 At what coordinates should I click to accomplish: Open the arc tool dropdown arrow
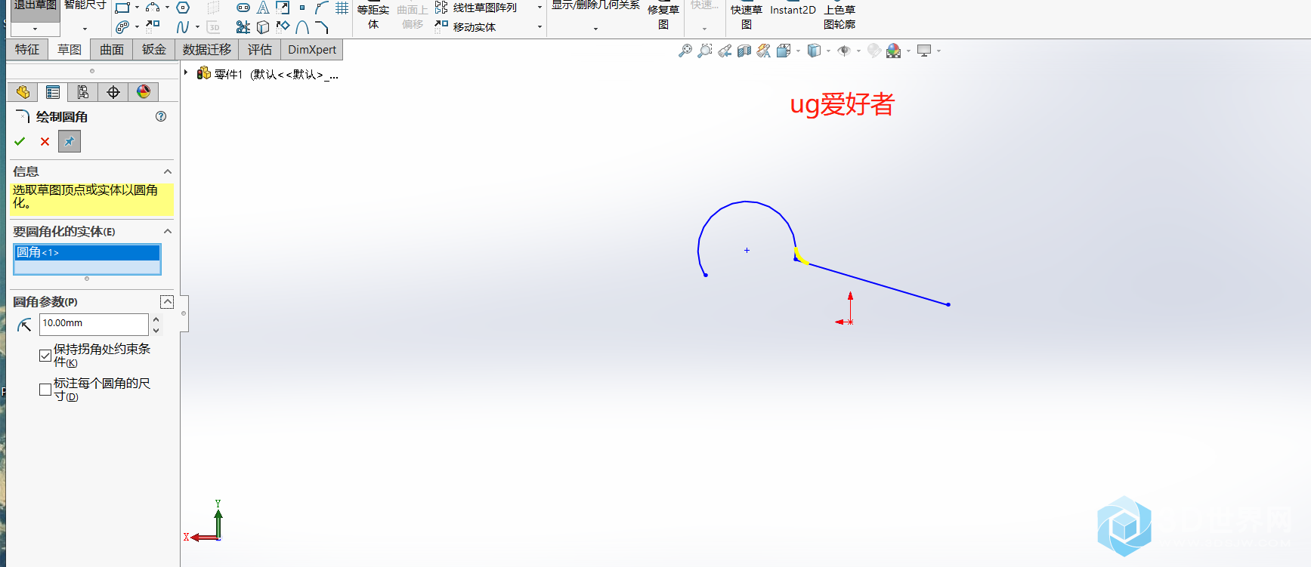(x=167, y=8)
